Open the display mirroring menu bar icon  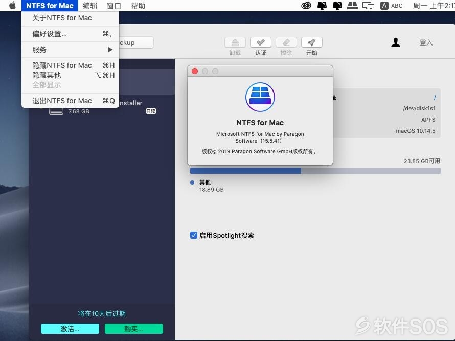[x=368, y=6]
